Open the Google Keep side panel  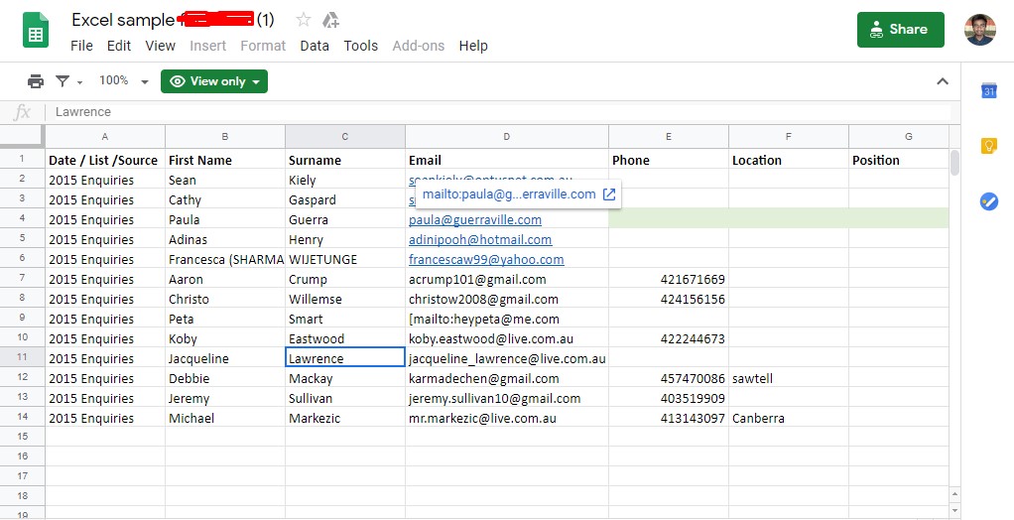coord(988,146)
